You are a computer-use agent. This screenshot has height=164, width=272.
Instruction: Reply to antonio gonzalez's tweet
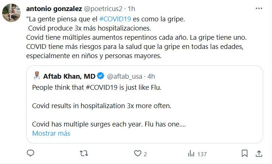[x=31, y=153]
